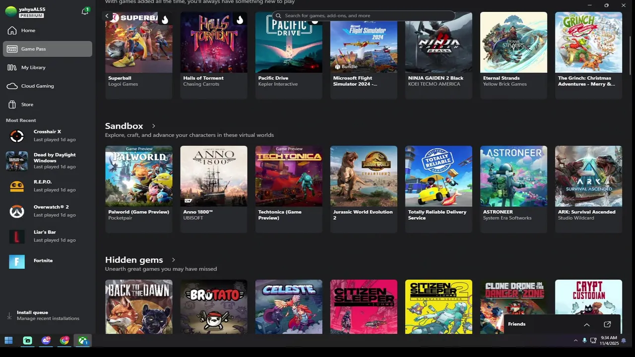Open the Palworld (Game Preview) tile
This screenshot has width=635, height=357.
139,189
